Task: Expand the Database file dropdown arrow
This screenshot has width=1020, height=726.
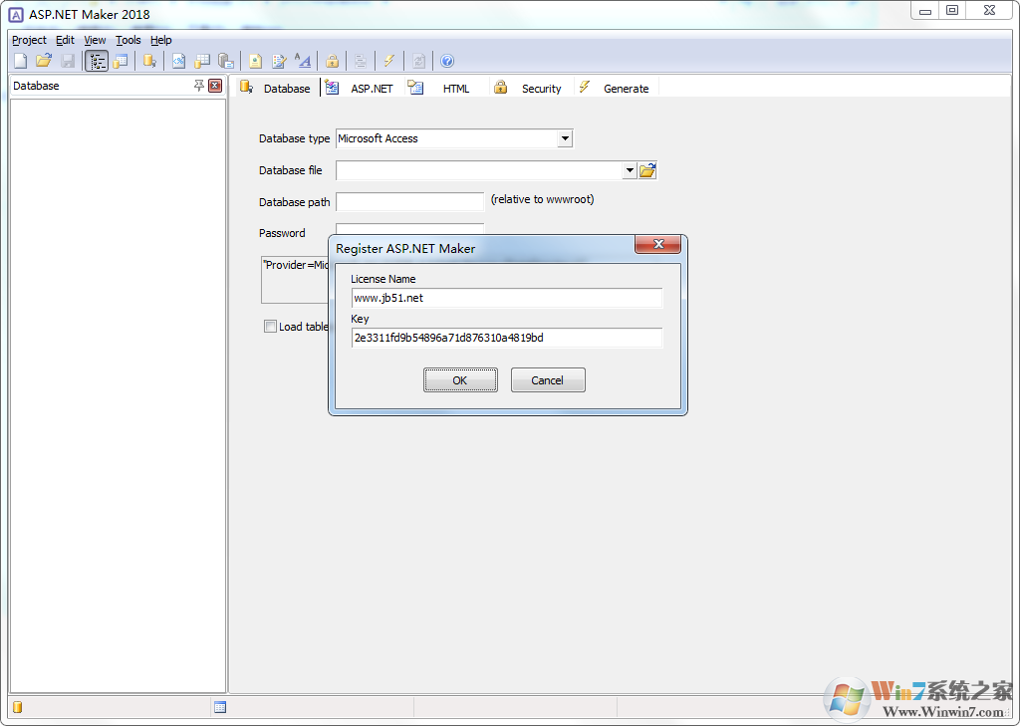Action: pyautogui.click(x=629, y=169)
